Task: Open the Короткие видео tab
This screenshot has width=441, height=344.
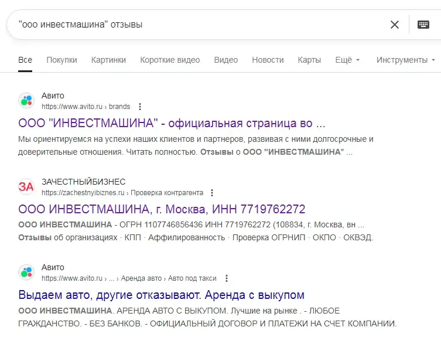Action: point(170,60)
